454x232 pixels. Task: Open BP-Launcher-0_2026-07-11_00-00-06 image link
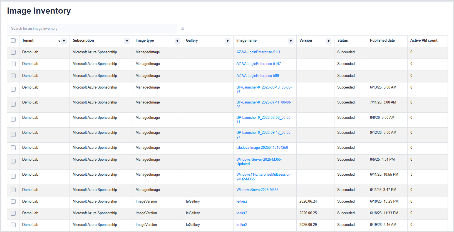[x=264, y=104]
